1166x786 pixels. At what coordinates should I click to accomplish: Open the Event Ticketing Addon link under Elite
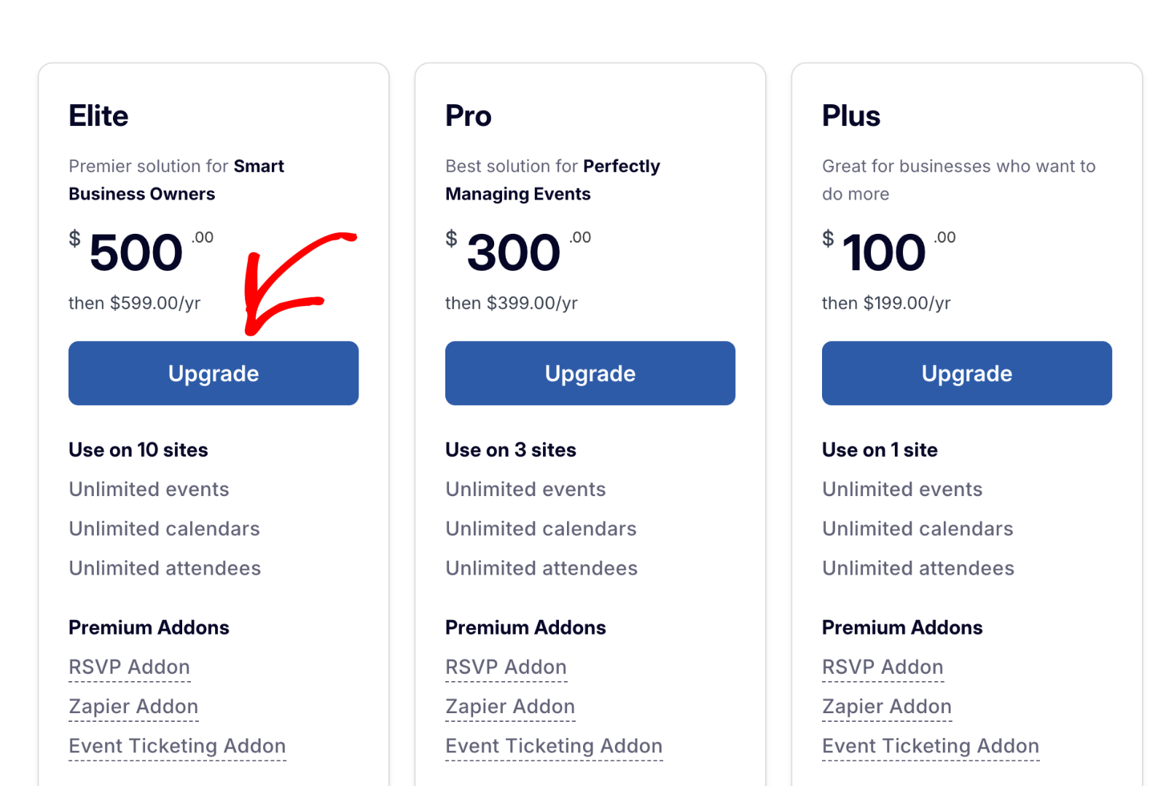click(177, 745)
